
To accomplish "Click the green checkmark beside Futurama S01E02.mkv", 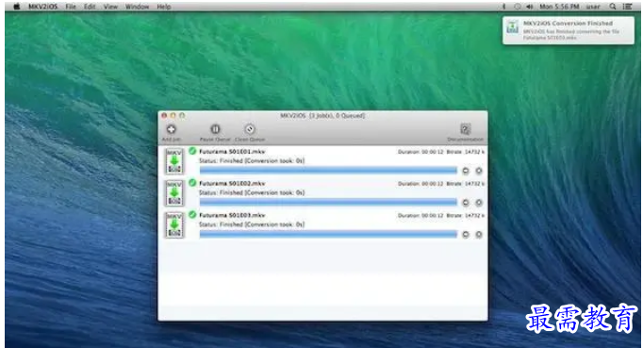I will [x=192, y=183].
